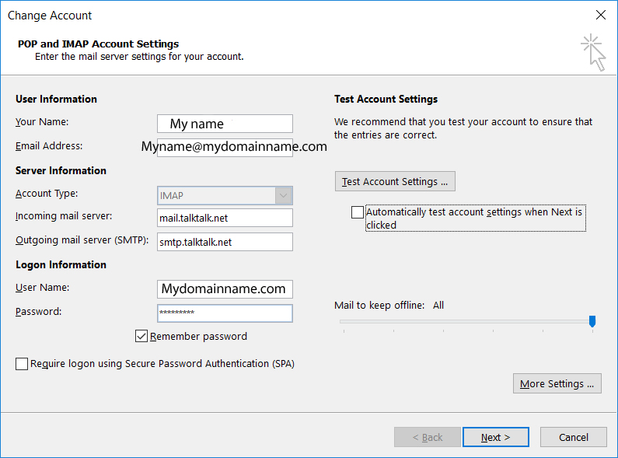Click the left end of offline mail slider
The width and height of the screenshot is (618, 458).
click(343, 321)
